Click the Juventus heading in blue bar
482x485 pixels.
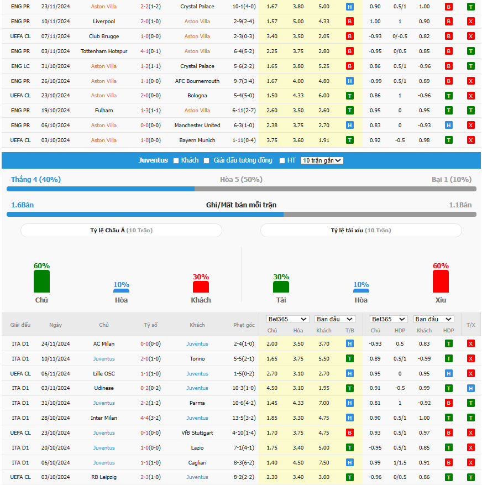(153, 160)
